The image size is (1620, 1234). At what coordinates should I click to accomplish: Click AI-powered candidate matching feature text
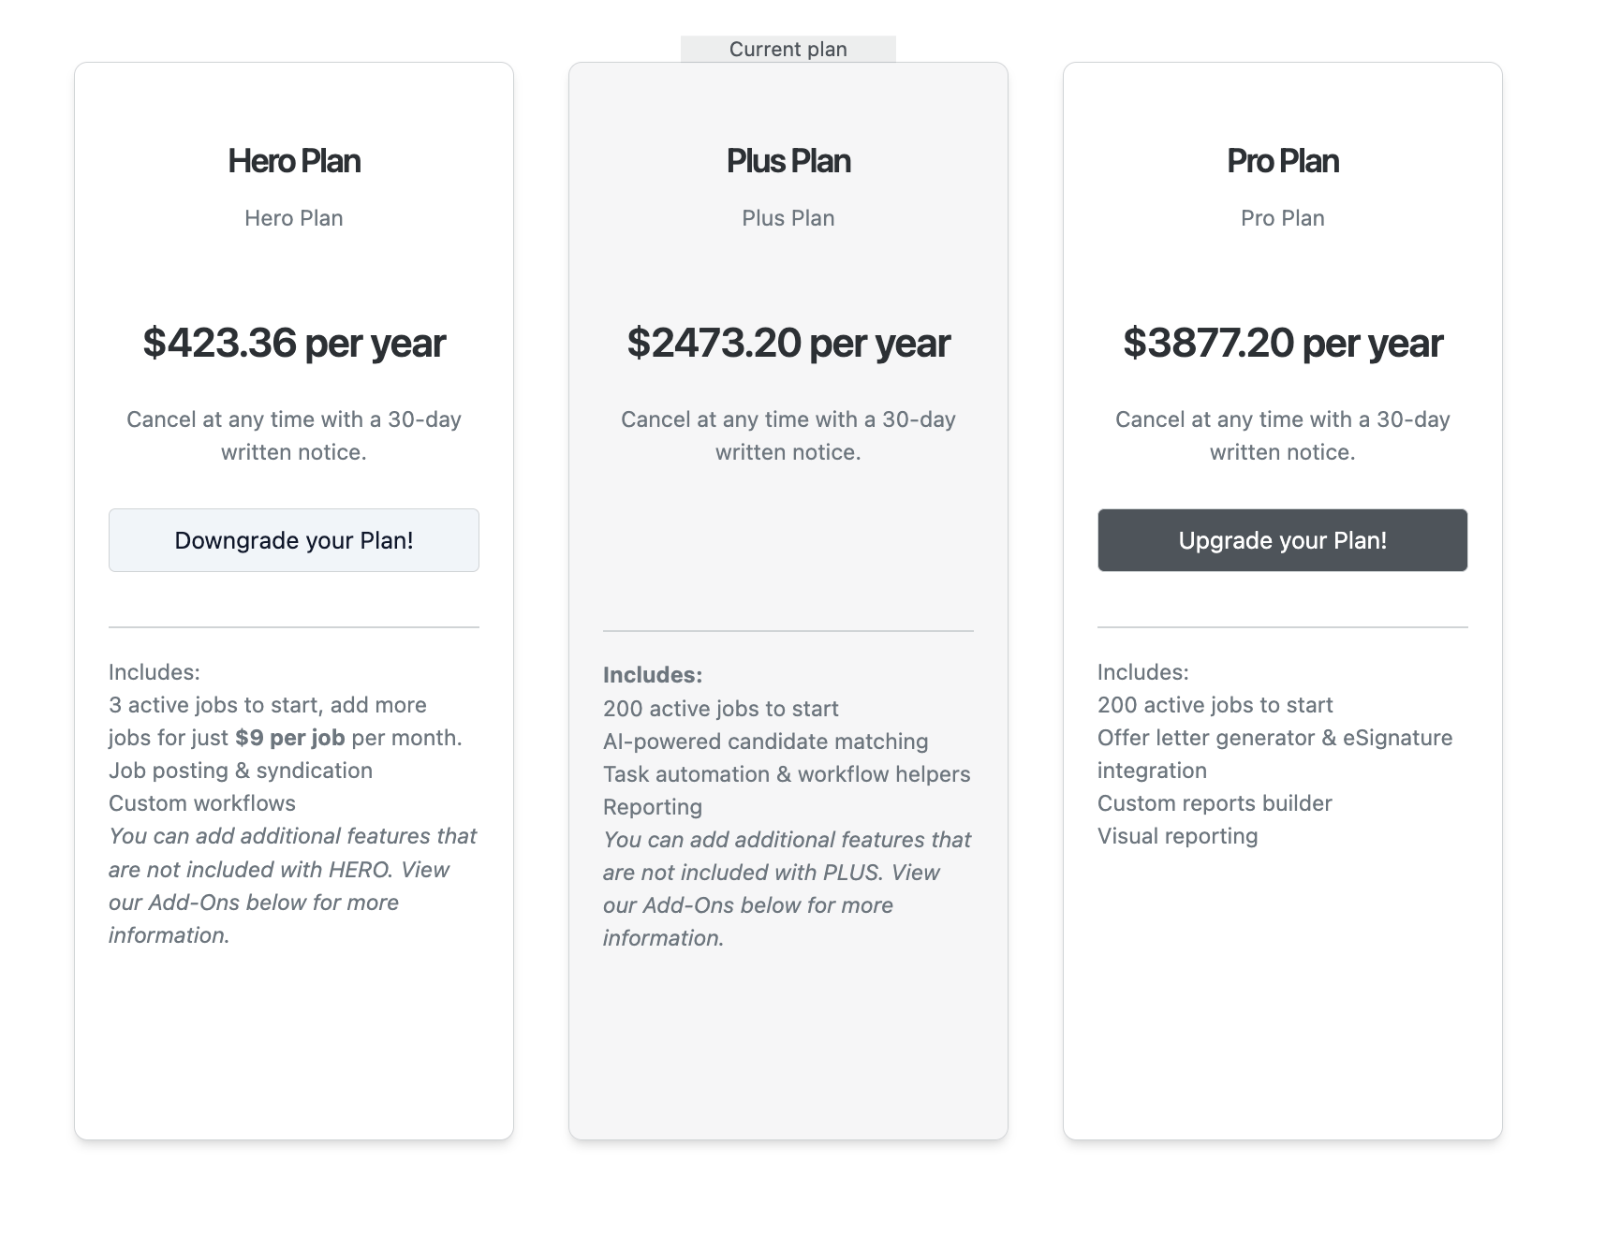[x=765, y=742]
